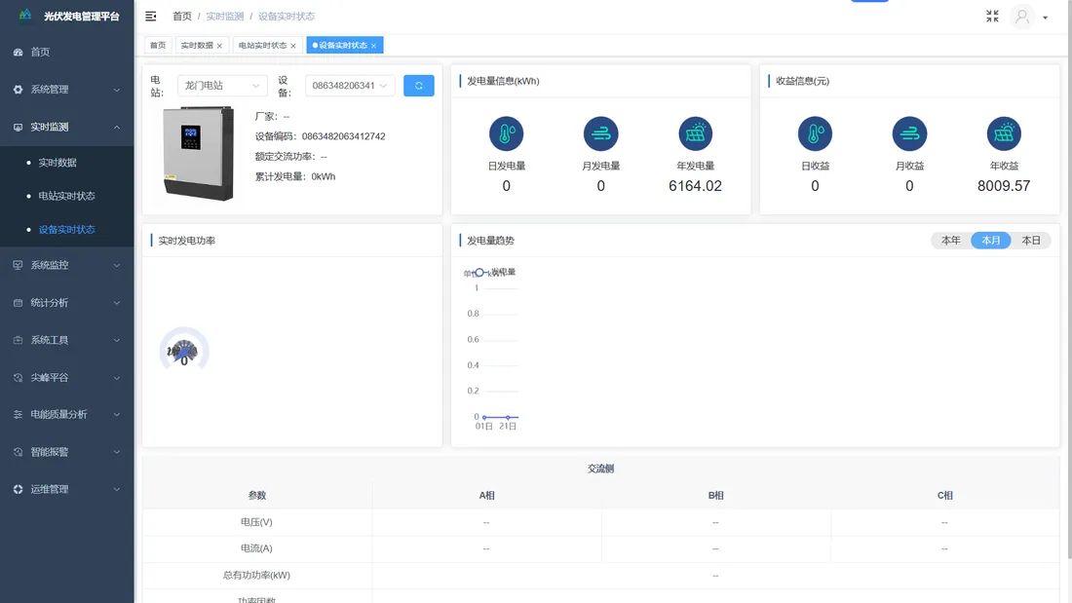This screenshot has height=603, width=1072.
Task: Click the 系统工具 briefcase icon
Action: pyautogui.click(x=18, y=341)
